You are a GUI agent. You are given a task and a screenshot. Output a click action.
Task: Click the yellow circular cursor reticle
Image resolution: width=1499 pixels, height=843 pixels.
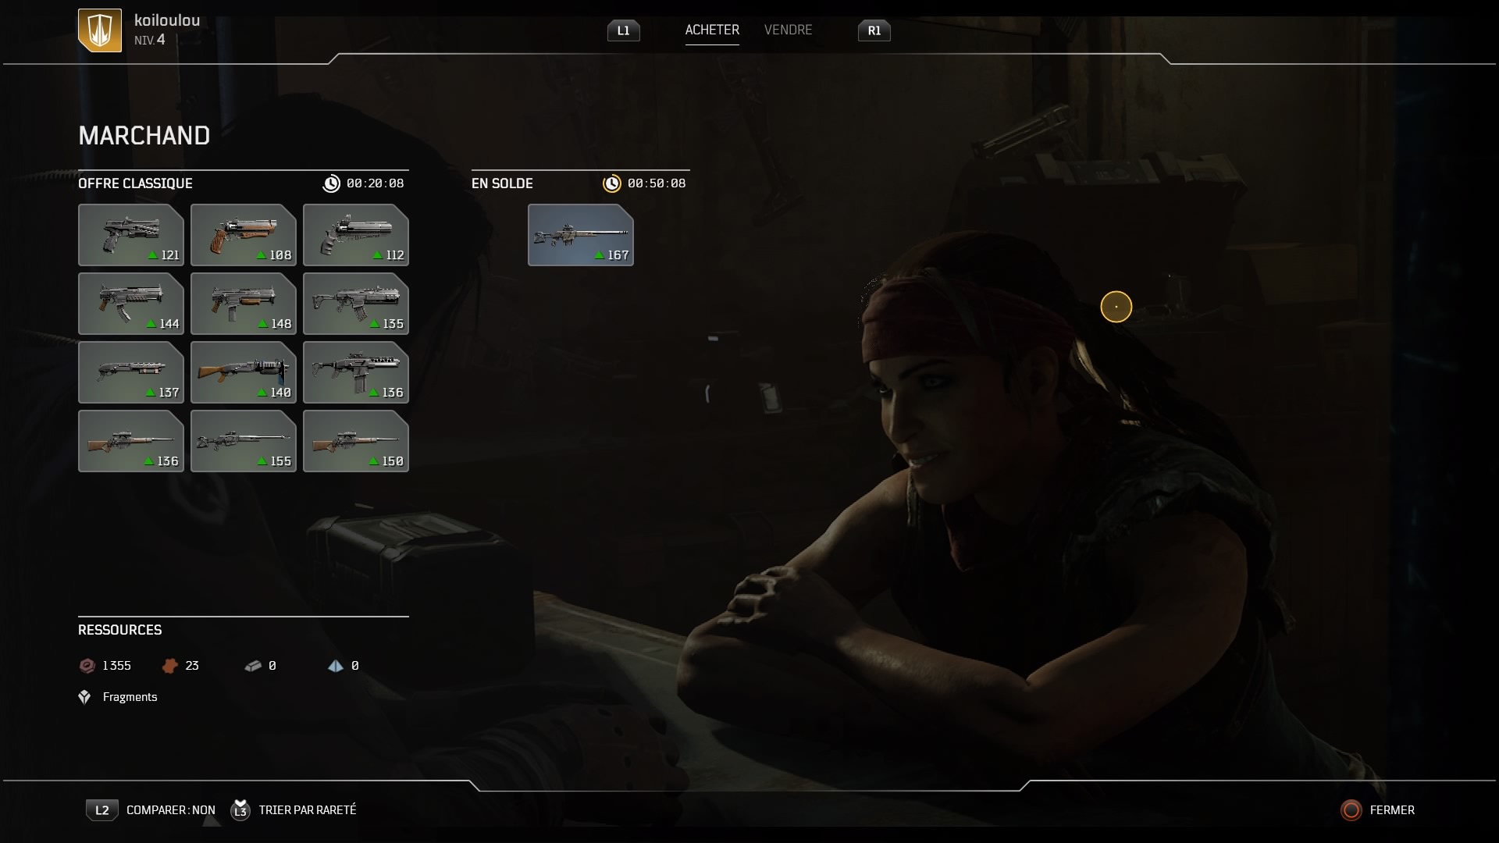click(x=1116, y=307)
